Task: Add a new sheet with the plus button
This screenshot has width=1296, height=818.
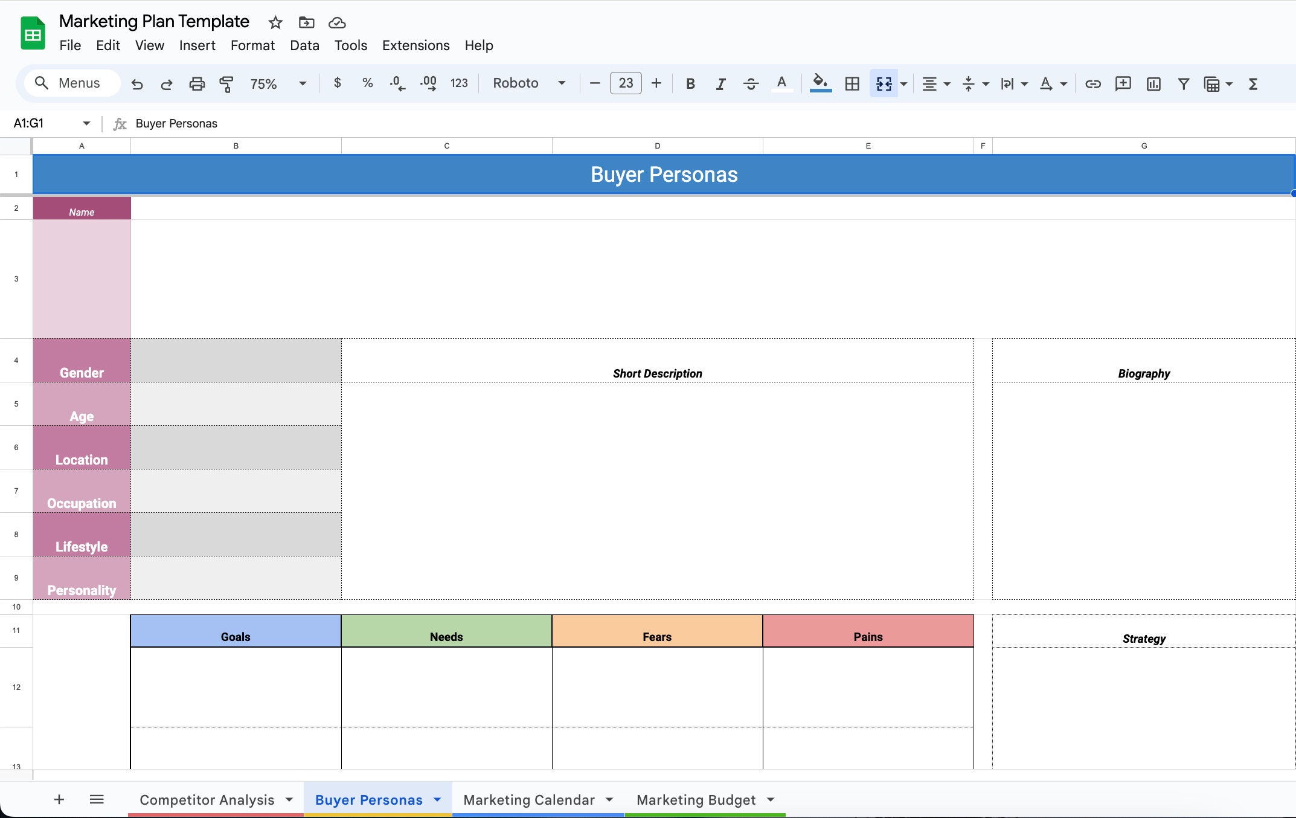Action: (59, 799)
